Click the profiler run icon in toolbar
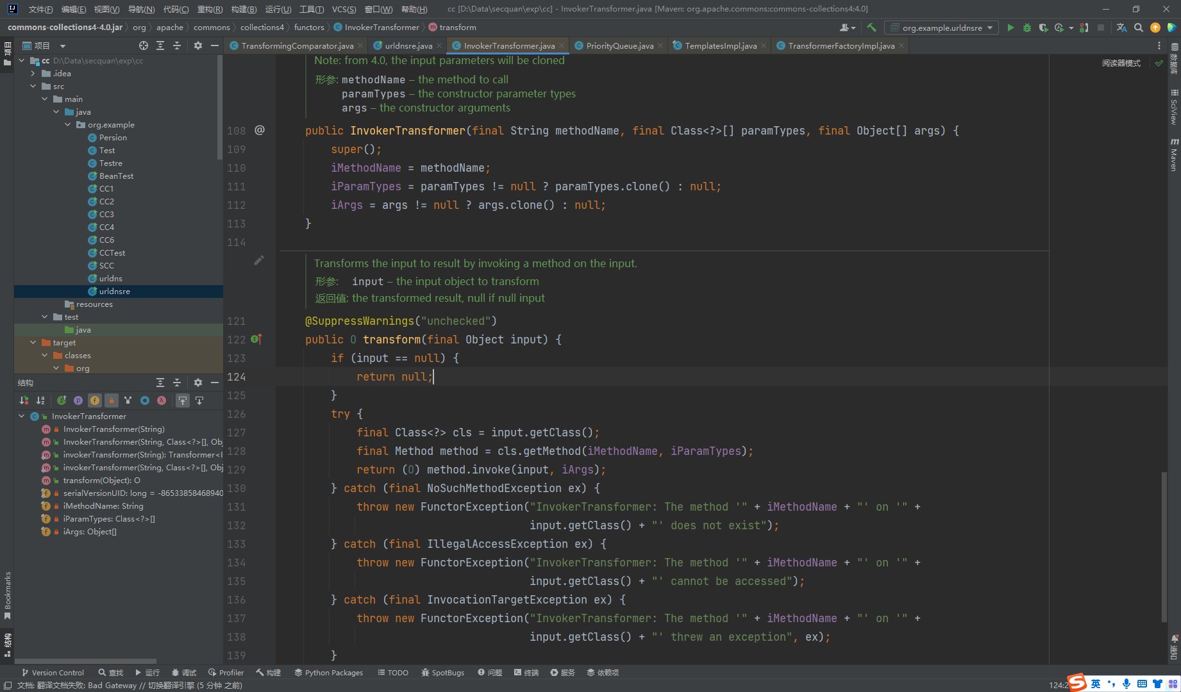Viewport: 1181px width, 692px height. tap(1059, 28)
